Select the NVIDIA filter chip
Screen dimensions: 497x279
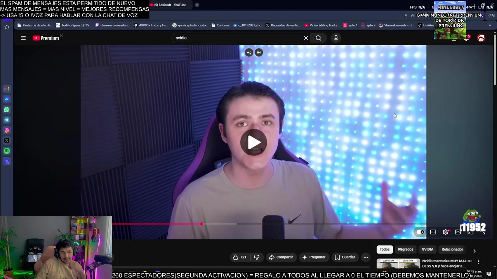427,249
